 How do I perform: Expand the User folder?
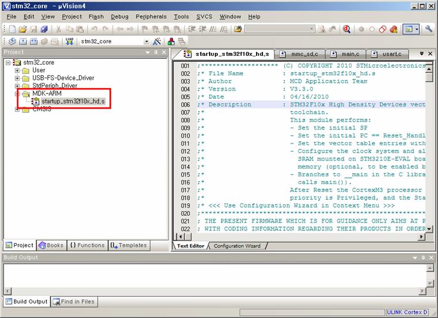[x=17, y=71]
